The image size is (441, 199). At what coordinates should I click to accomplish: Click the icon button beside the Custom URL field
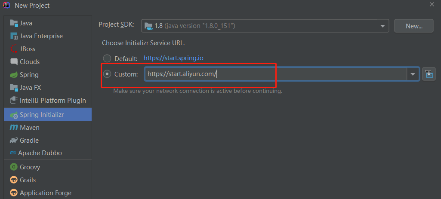click(429, 74)
